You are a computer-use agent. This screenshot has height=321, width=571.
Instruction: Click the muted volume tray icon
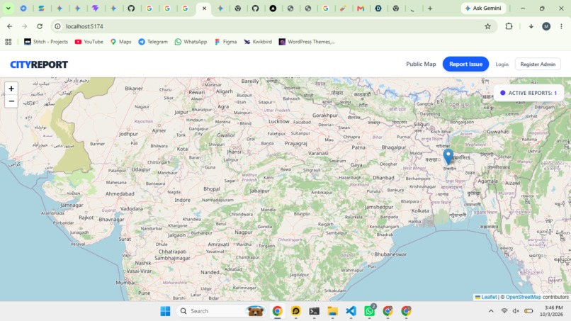tap(516, 311)
